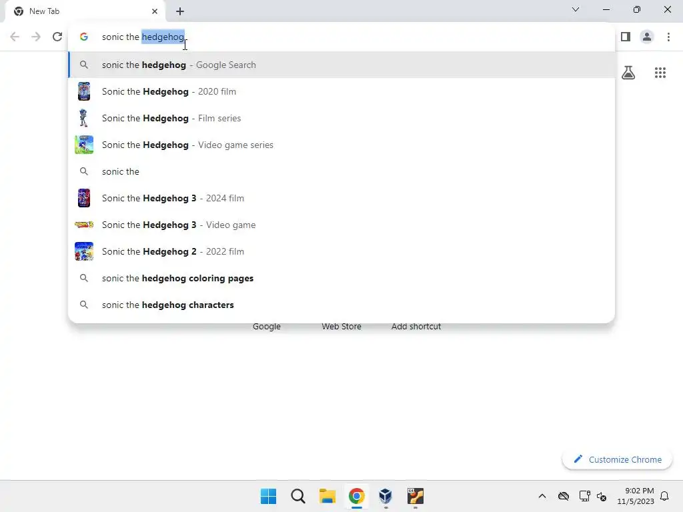Click the Video game series thumbnail
The width and height of the screenshot is (683, 512).
tap(84, 145)
